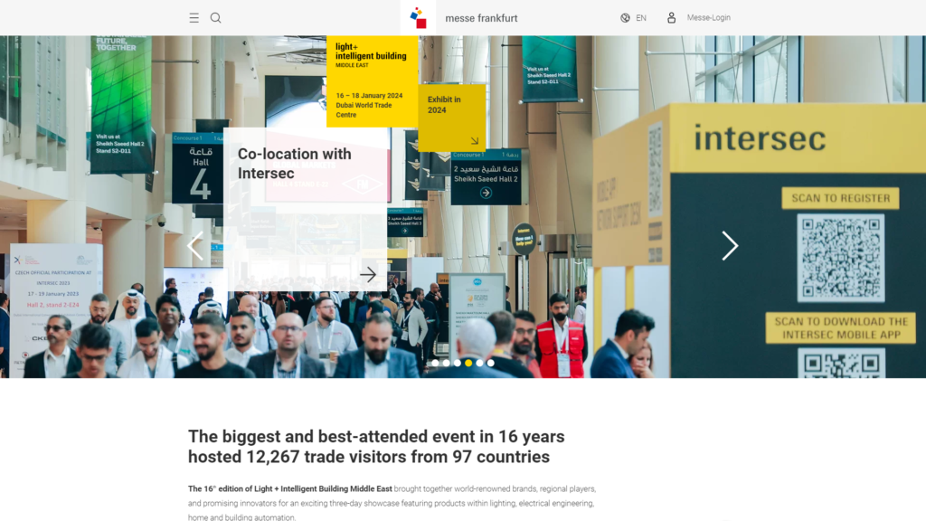926x521 pixels.
Task: Jump to the fifth carousel slide dot
Action: pyautogui.click(x=479, y=363)
